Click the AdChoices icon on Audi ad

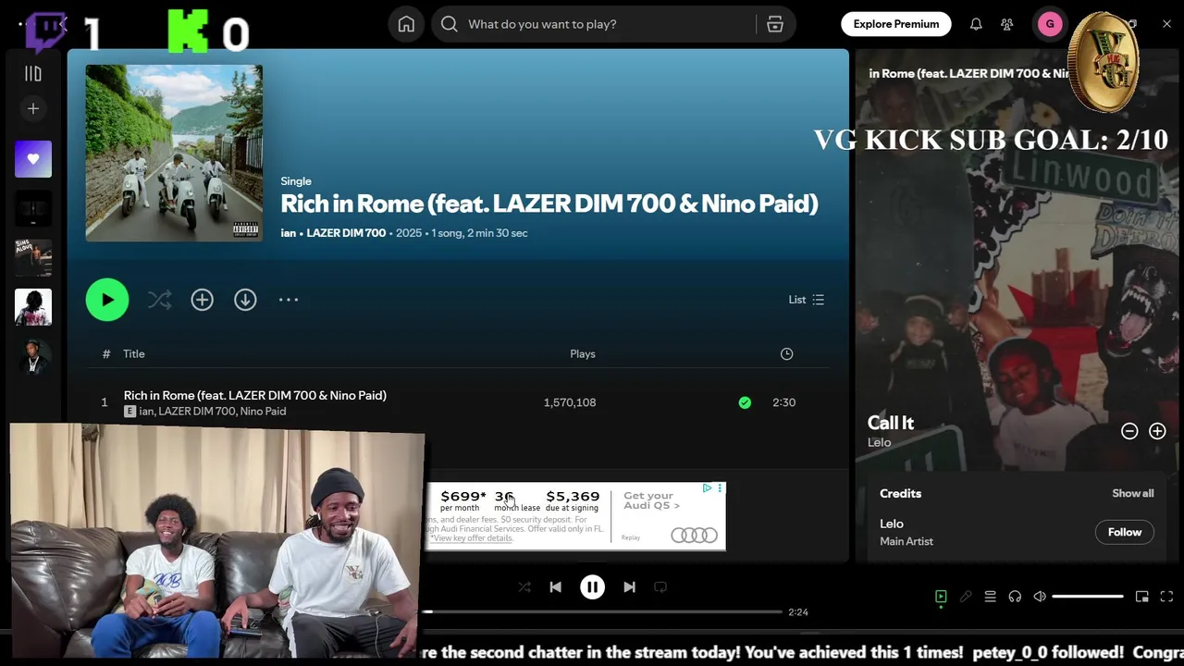pos(707,488)
